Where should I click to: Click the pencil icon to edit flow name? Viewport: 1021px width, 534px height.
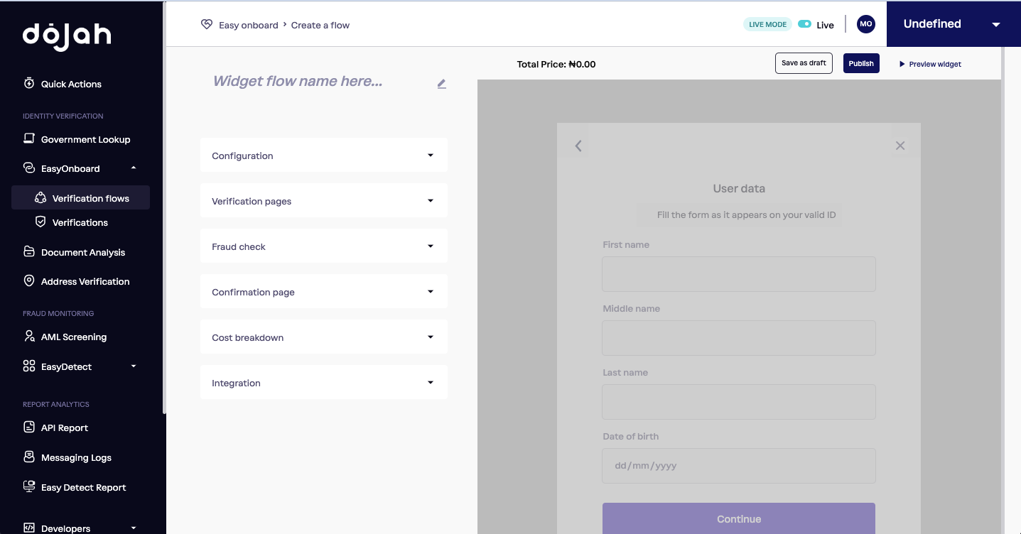point(441,84)
